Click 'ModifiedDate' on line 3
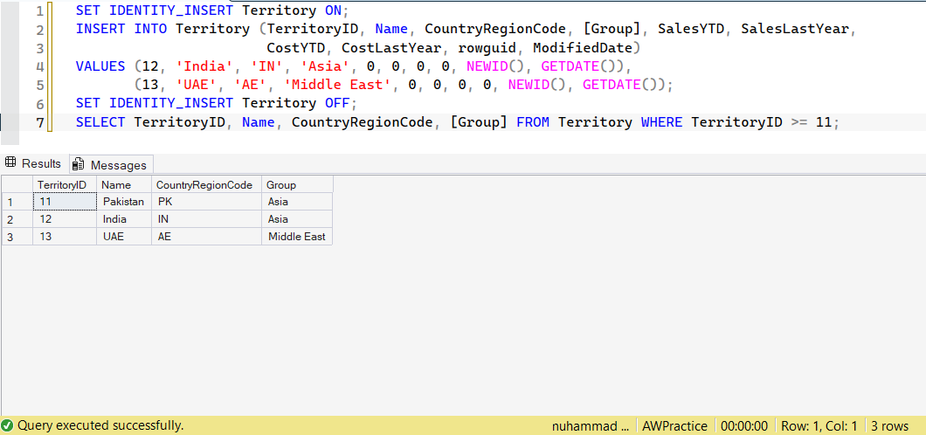This screenshot has height=435, width=926. pyautogui.click(x=583, y=48)
